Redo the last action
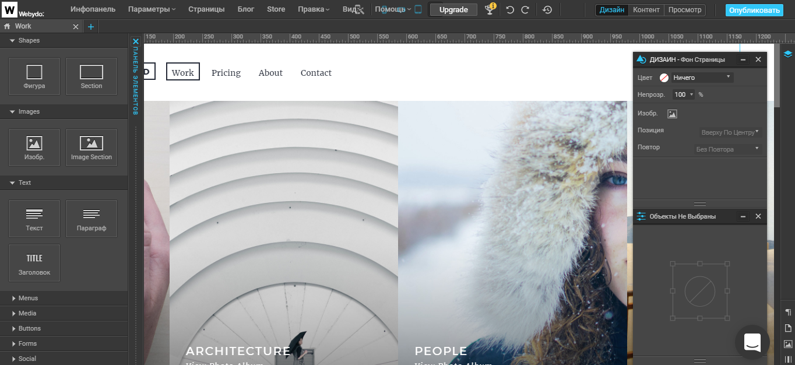The image size is (795, 365). pos(525,10)
